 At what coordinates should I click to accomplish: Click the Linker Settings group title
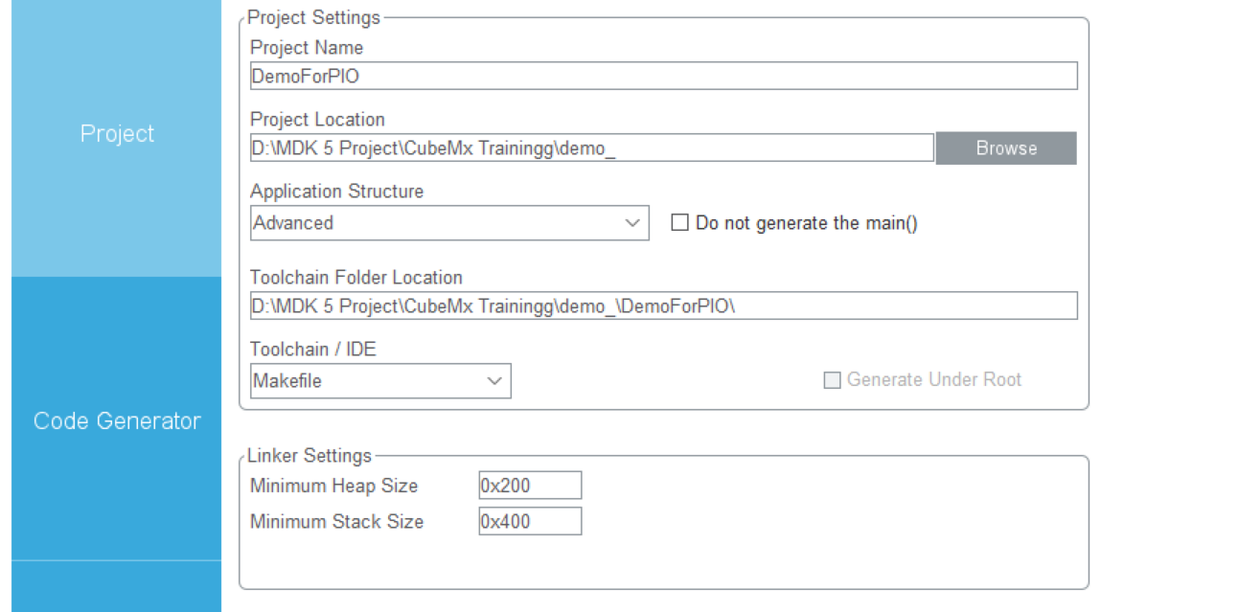click(309, 455)
